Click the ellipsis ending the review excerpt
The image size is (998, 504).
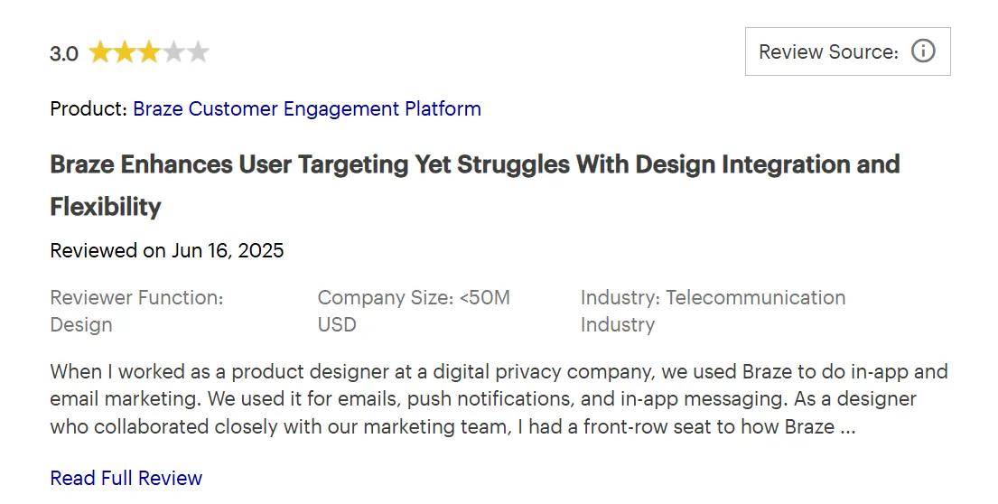coord(847,426)
